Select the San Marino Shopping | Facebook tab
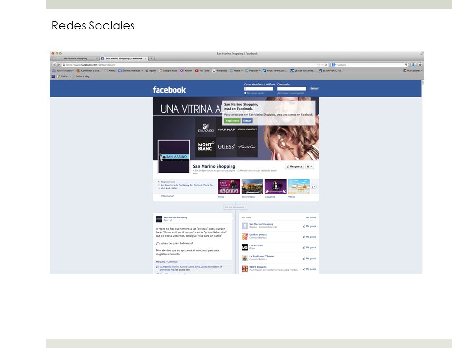 click(124, 58)
